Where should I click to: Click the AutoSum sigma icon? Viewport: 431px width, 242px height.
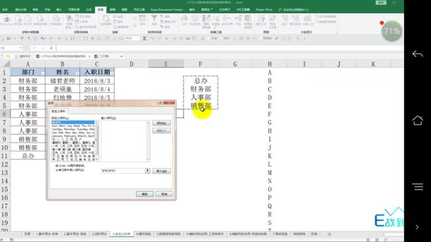tap(145, 38)
